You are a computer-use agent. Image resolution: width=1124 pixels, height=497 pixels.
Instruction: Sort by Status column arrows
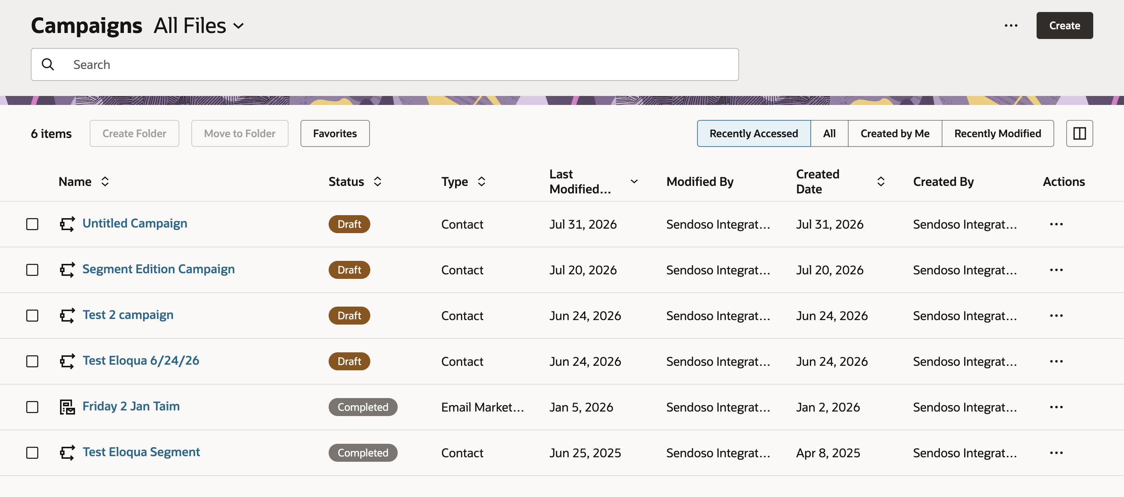[377, 181]
